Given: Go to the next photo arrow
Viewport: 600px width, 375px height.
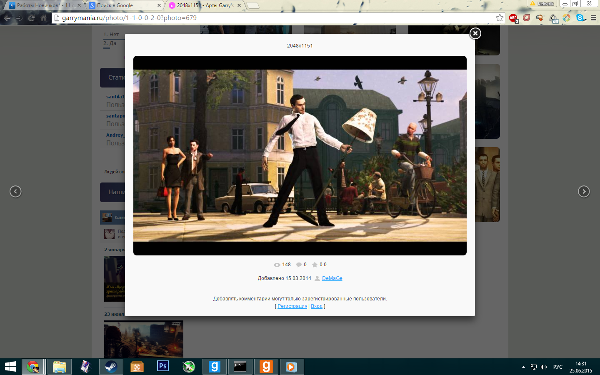Looking at the screenshot, I should 584,192.
